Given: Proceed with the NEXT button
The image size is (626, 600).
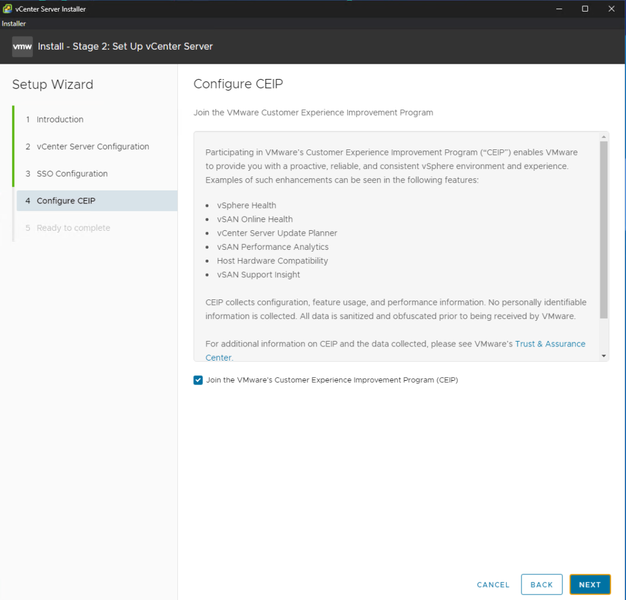Looking at the screenshot, I should tap(589, 585).
